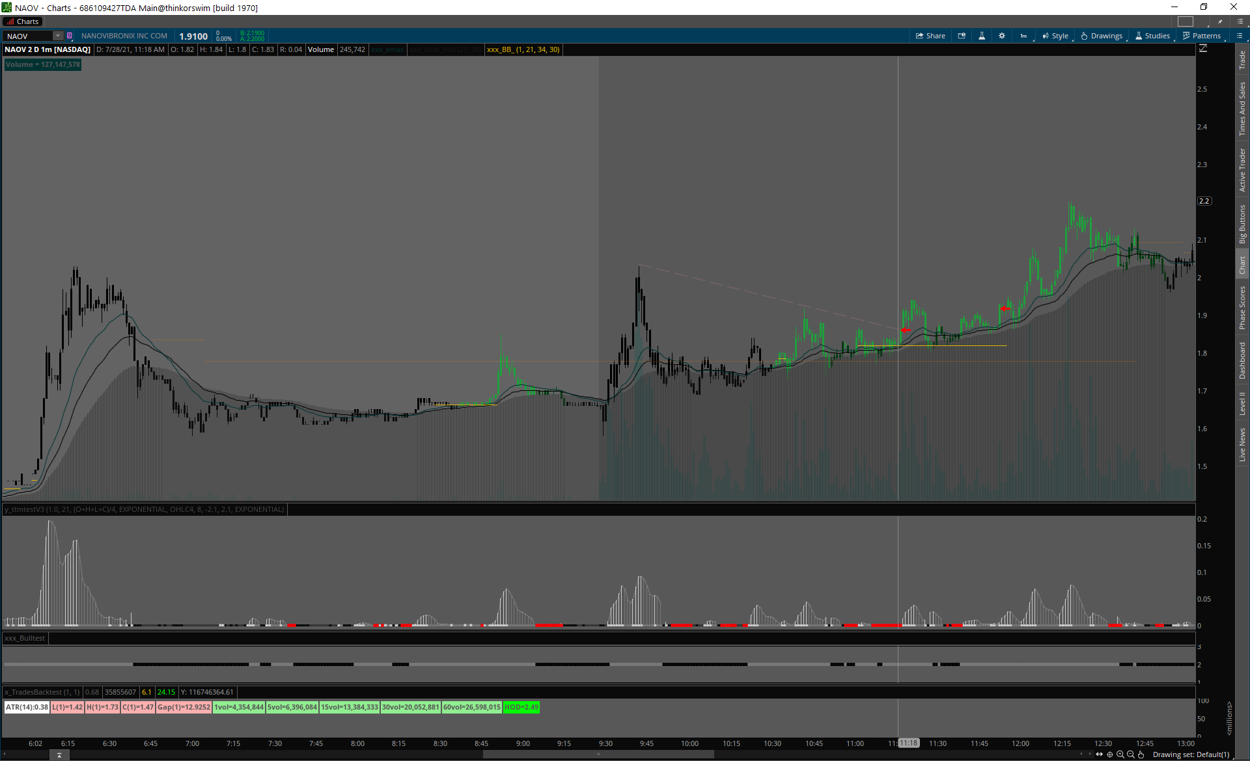Viewport: 1250px width, 761px height.
Task: Click the Share button in chart toolbar
Action: (x=930, y=36)
